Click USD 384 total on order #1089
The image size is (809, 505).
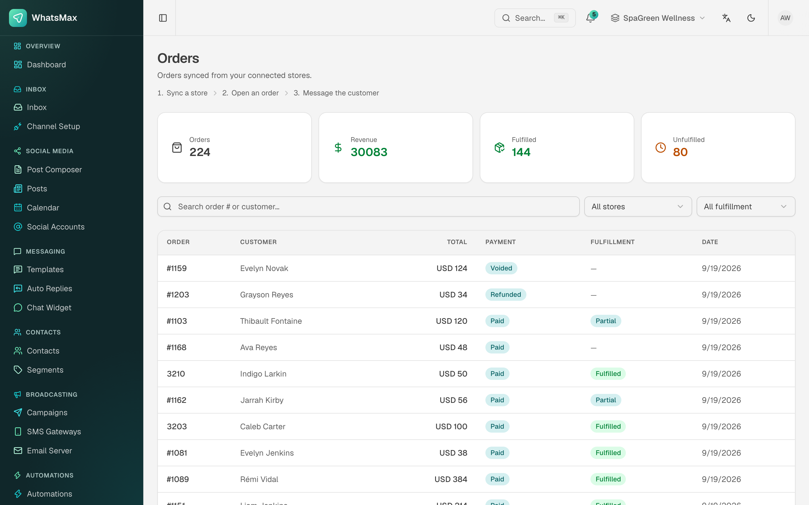(x=451, y=479)
